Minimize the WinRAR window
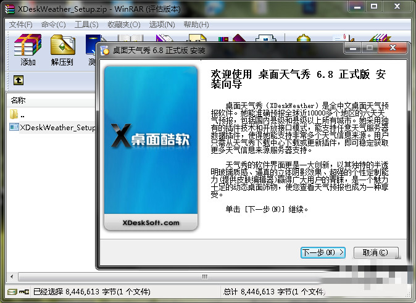Viewport: 416px width, 303px height. click(357, 6)
